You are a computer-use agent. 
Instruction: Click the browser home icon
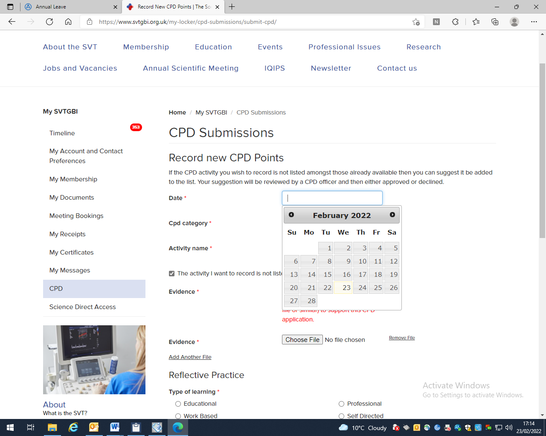68,22
